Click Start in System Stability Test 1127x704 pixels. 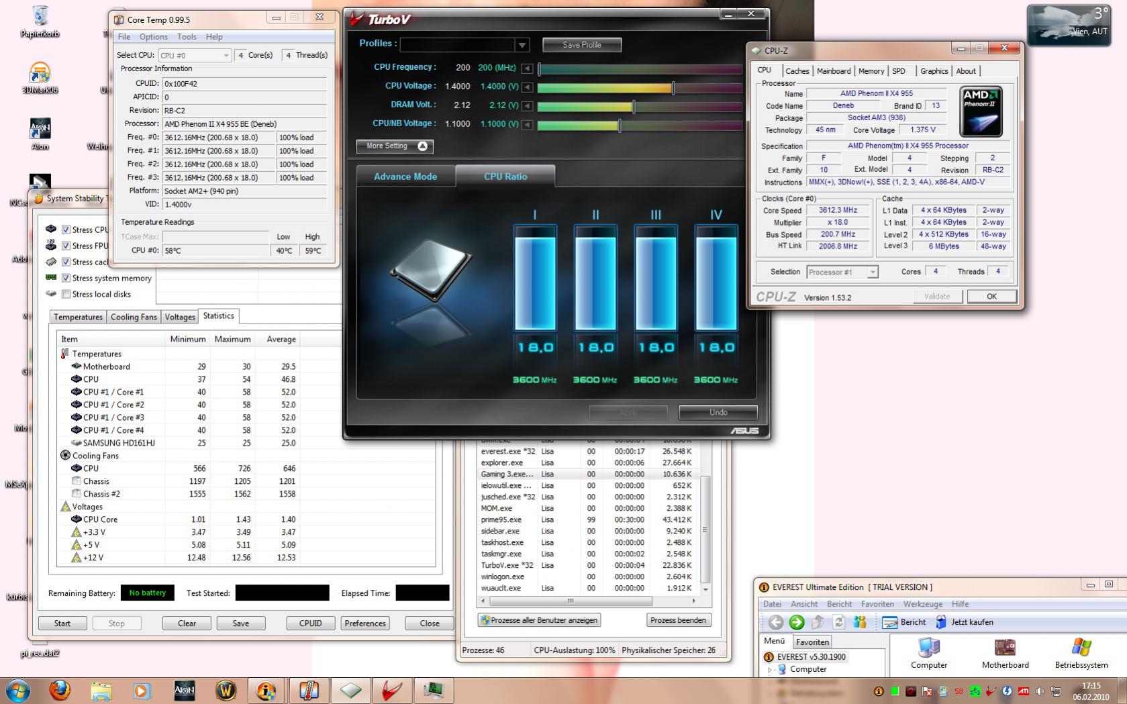[x=62, y=623]
